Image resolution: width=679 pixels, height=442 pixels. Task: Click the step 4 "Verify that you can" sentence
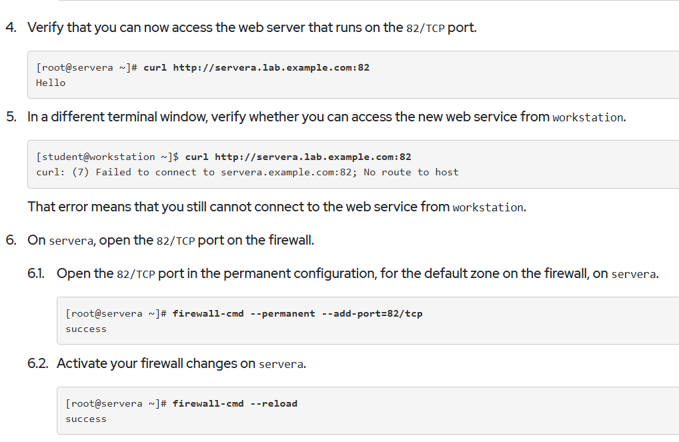(x=252, y=27)
